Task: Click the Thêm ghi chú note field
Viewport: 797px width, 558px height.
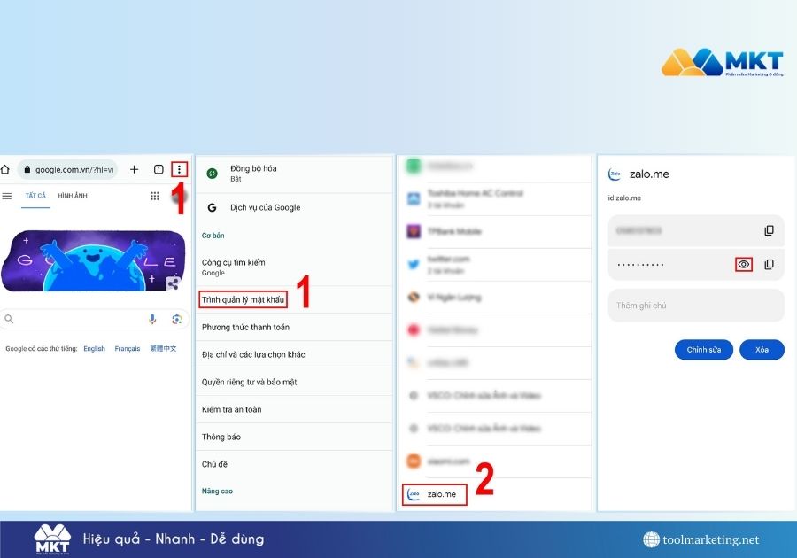Action: click(x=695, y=306)
